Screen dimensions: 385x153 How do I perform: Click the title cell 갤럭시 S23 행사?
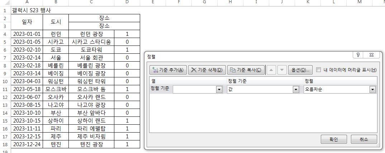pyautogui.click(x=32, y=10)
